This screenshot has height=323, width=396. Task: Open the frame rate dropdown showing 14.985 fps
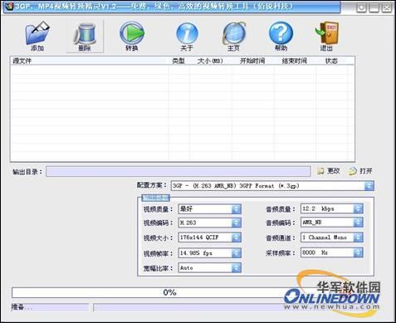210,253
